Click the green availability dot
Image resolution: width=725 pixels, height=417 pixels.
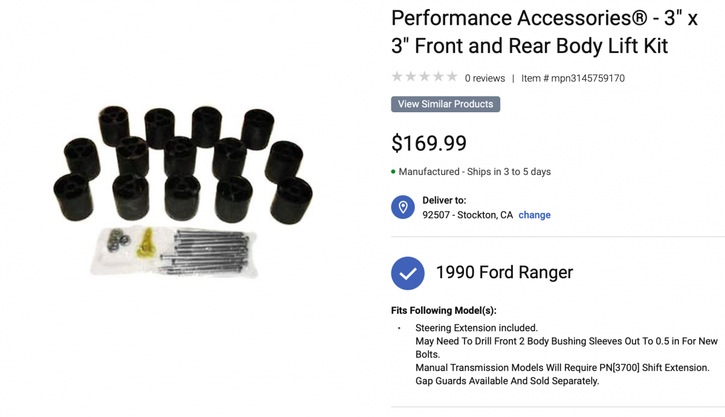pos(393,172)
